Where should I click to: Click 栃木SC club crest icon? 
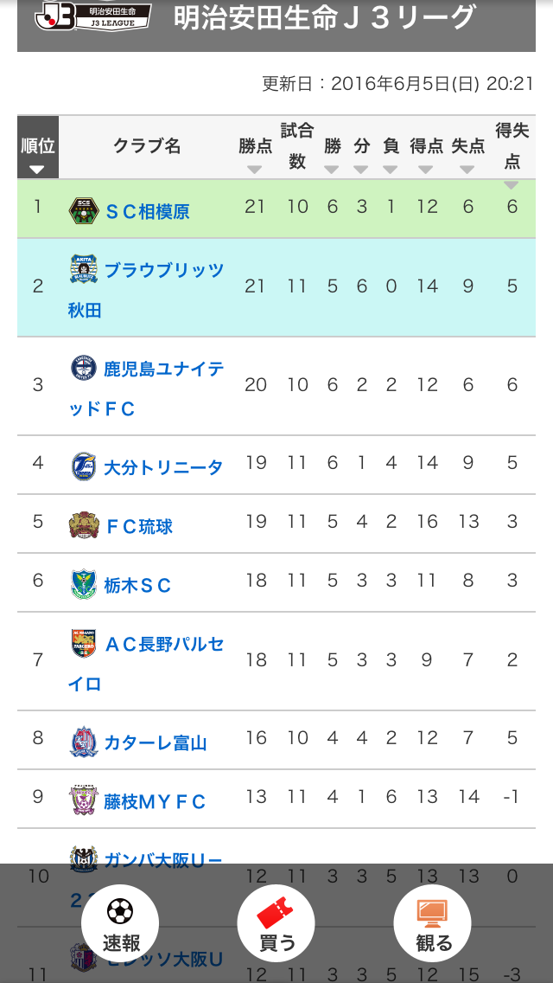[x=84, y=584]
